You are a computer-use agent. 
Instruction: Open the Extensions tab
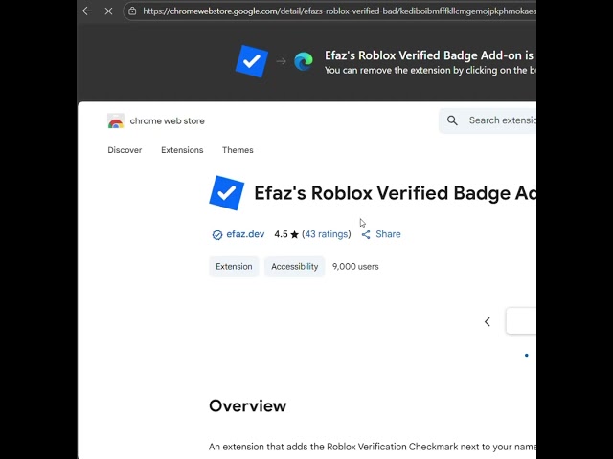click(x=182, y=150)
